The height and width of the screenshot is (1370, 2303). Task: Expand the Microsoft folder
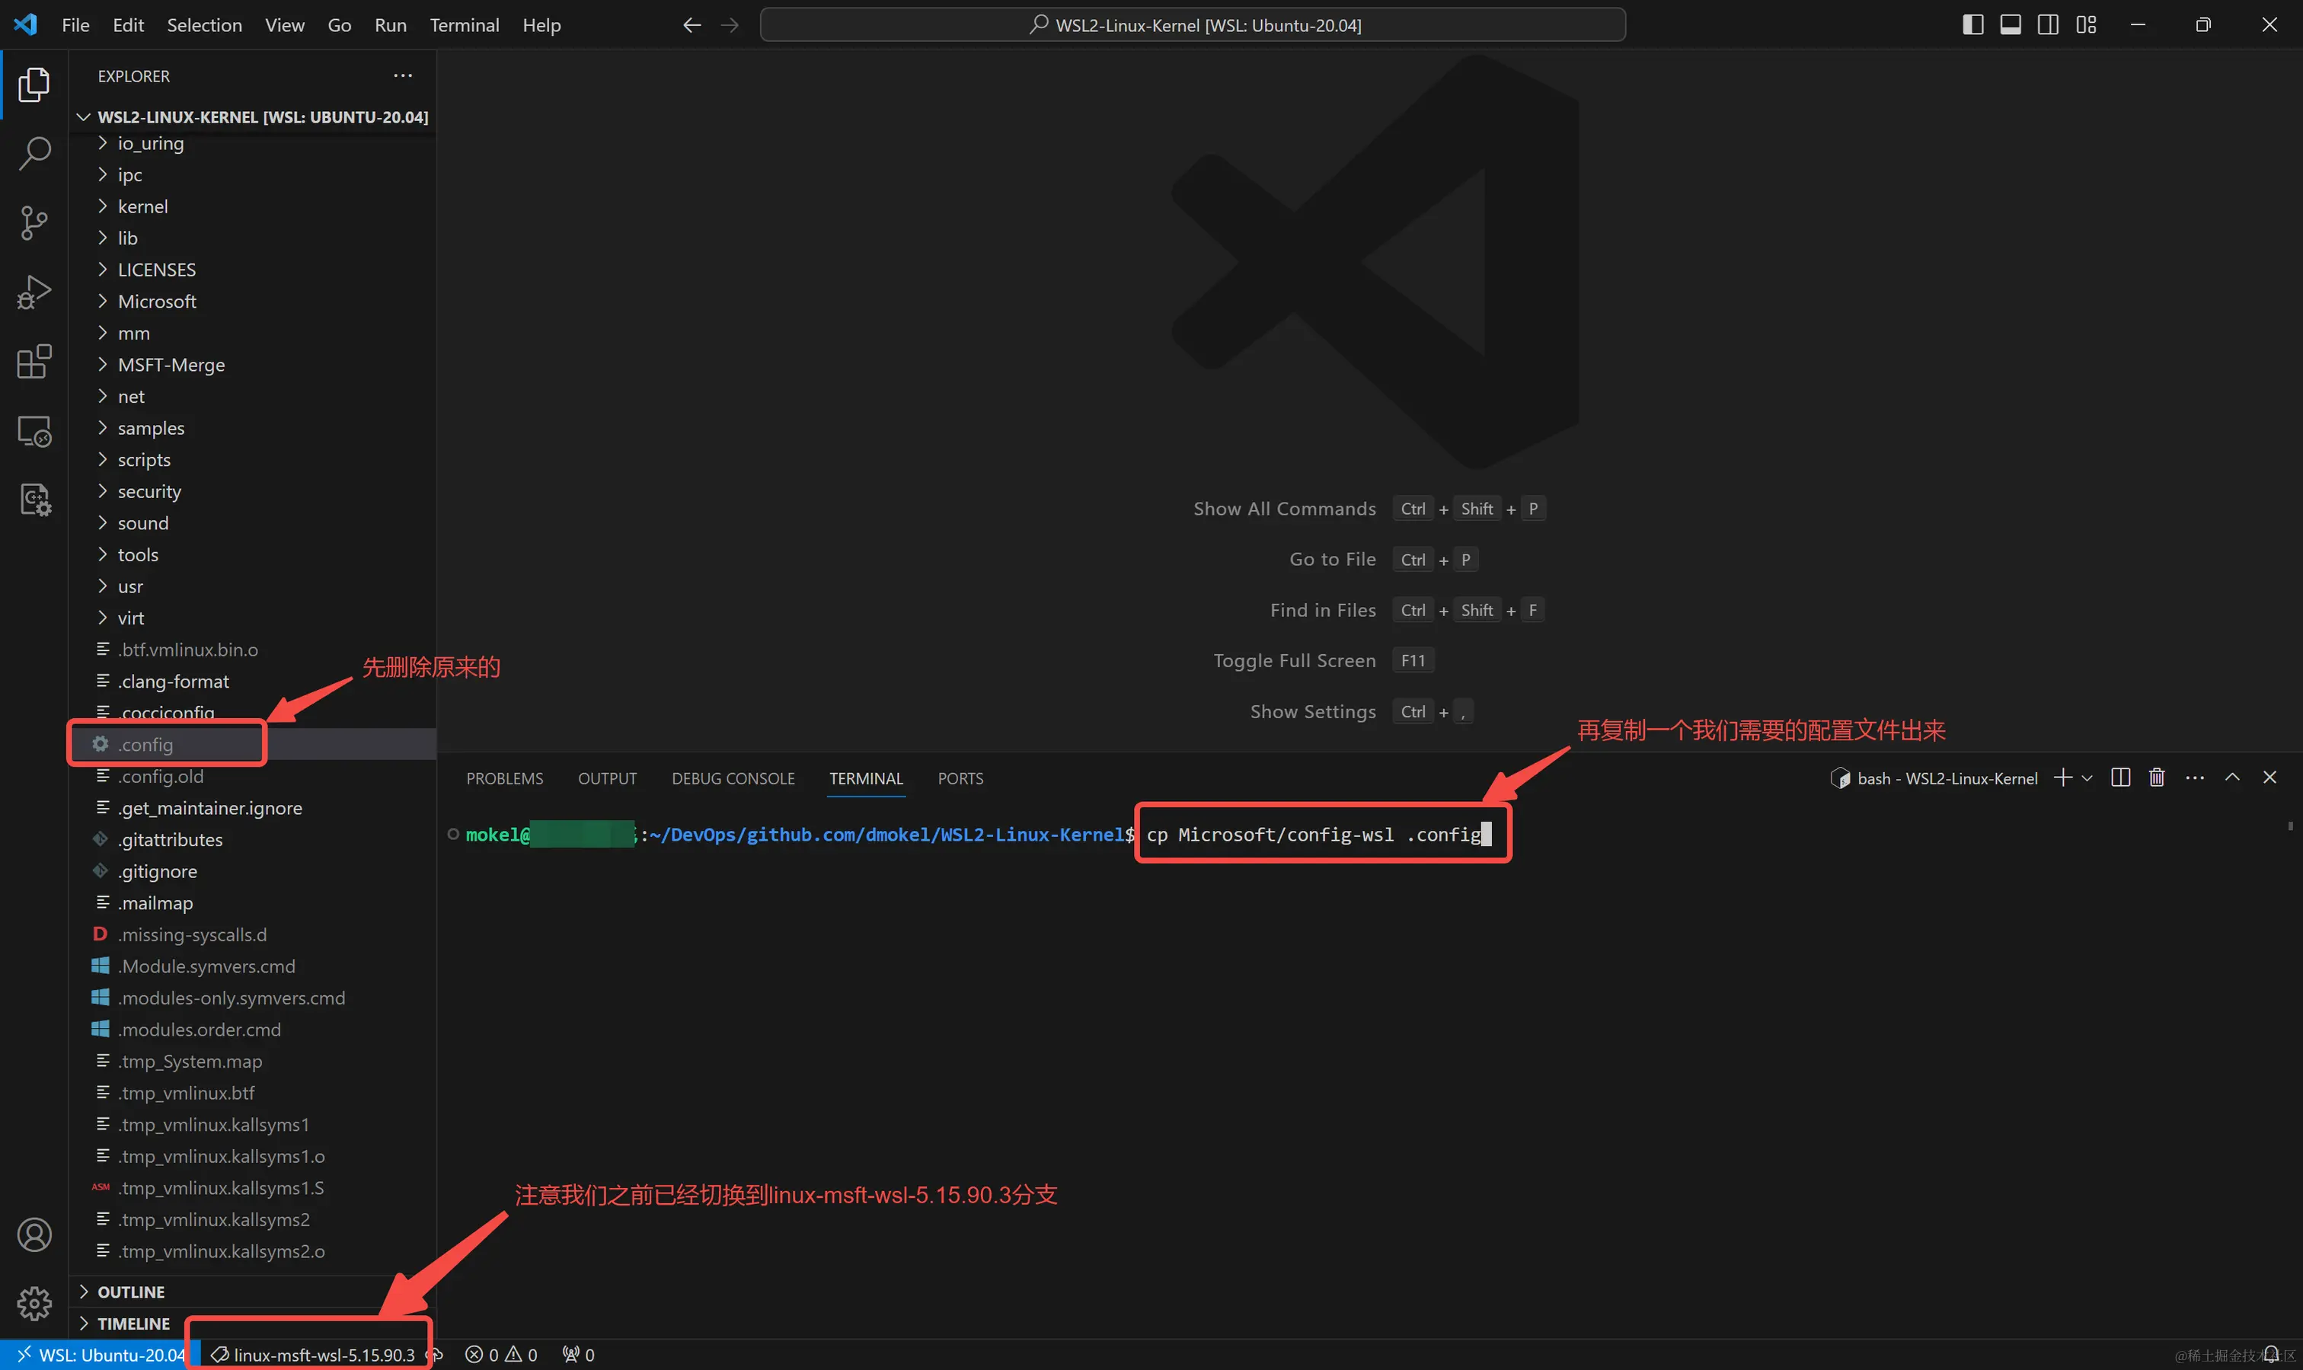point(157,301)
